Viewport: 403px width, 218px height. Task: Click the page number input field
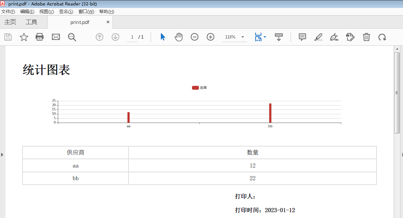point(132,37)
